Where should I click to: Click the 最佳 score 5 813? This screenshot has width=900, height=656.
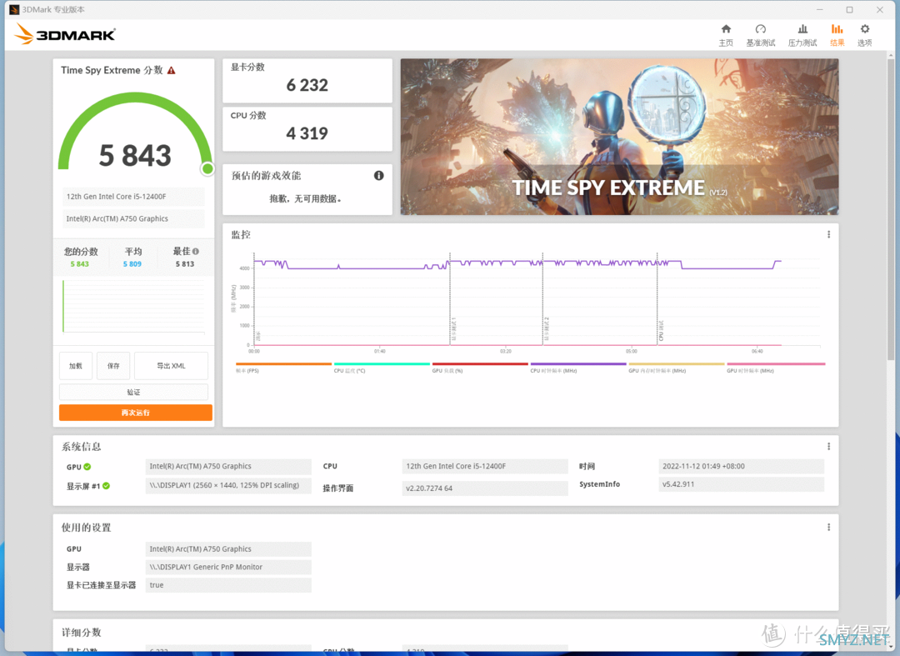pyautogui.click(x=185, y=264)
